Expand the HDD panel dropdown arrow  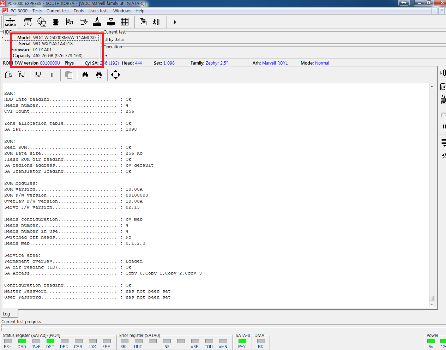coord(2,37)
